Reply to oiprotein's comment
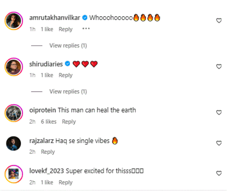The image size is (227, 191). point(69,122)
